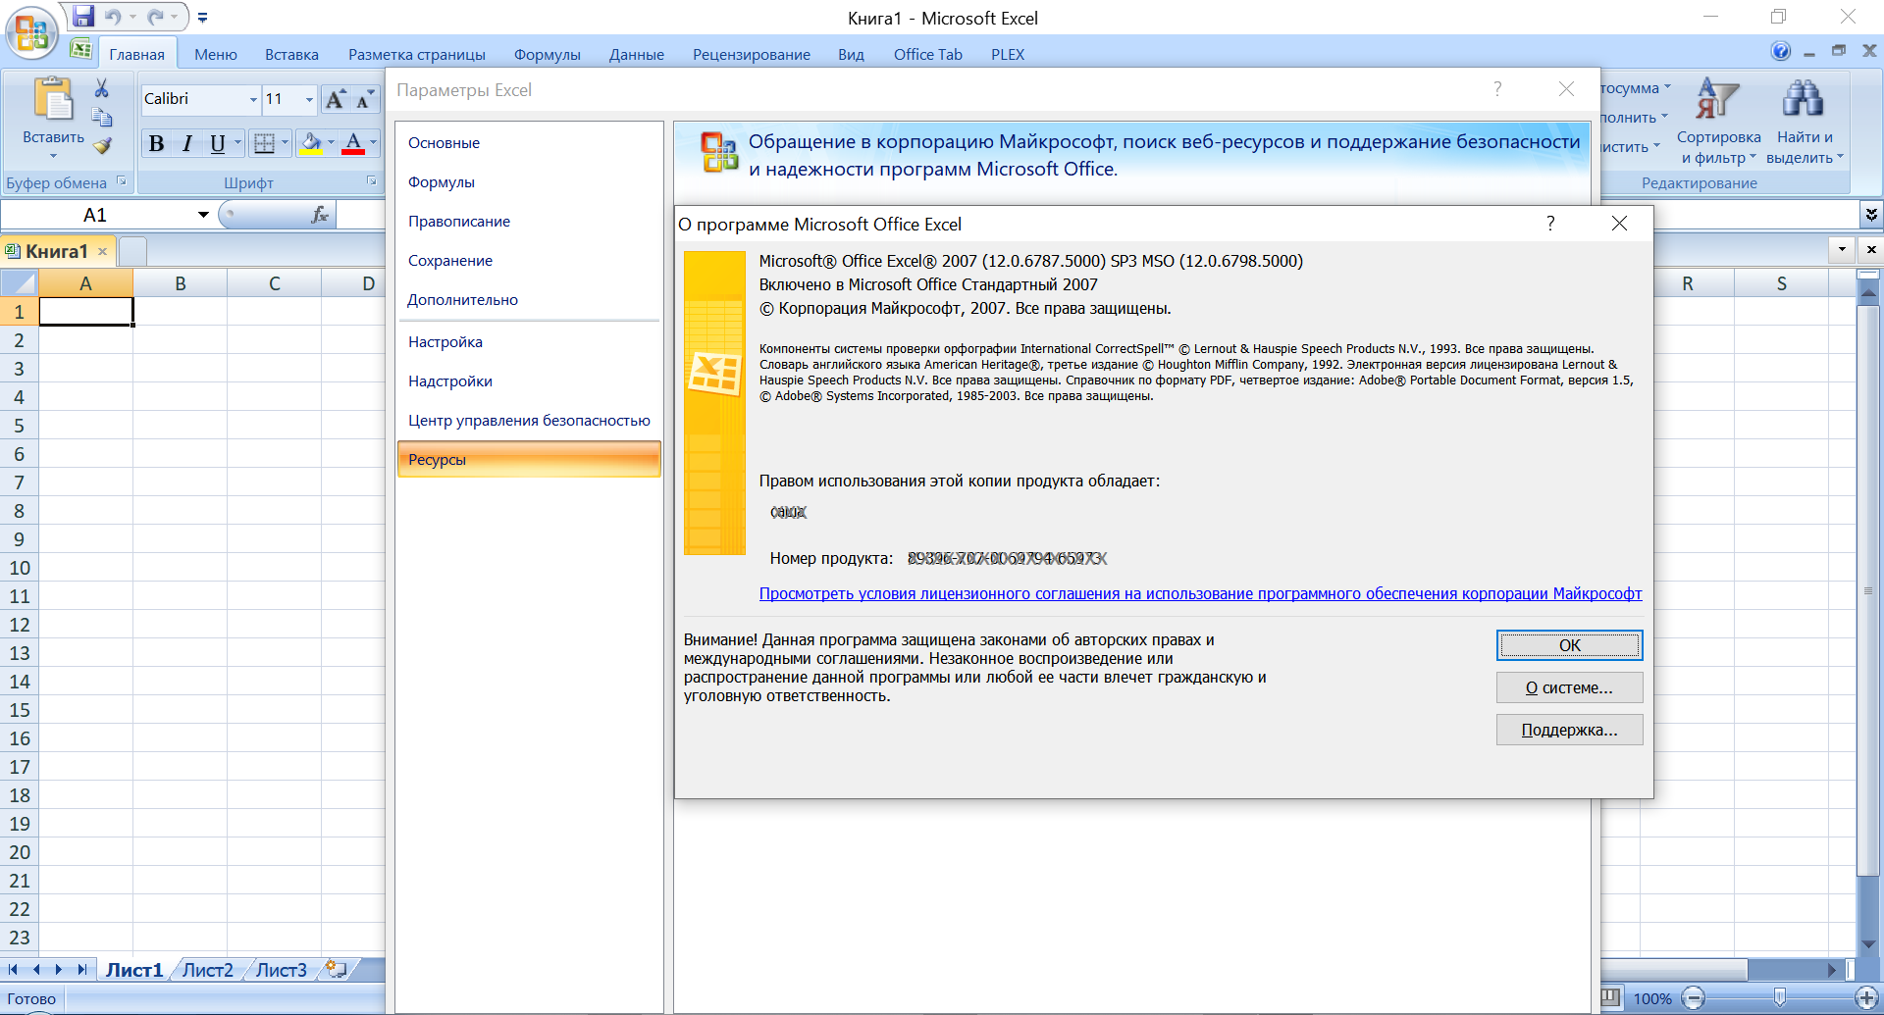Viewport: 1884px width, 1015px height.
Task: Close the Книга1 document tab
Action: [102, 252]
